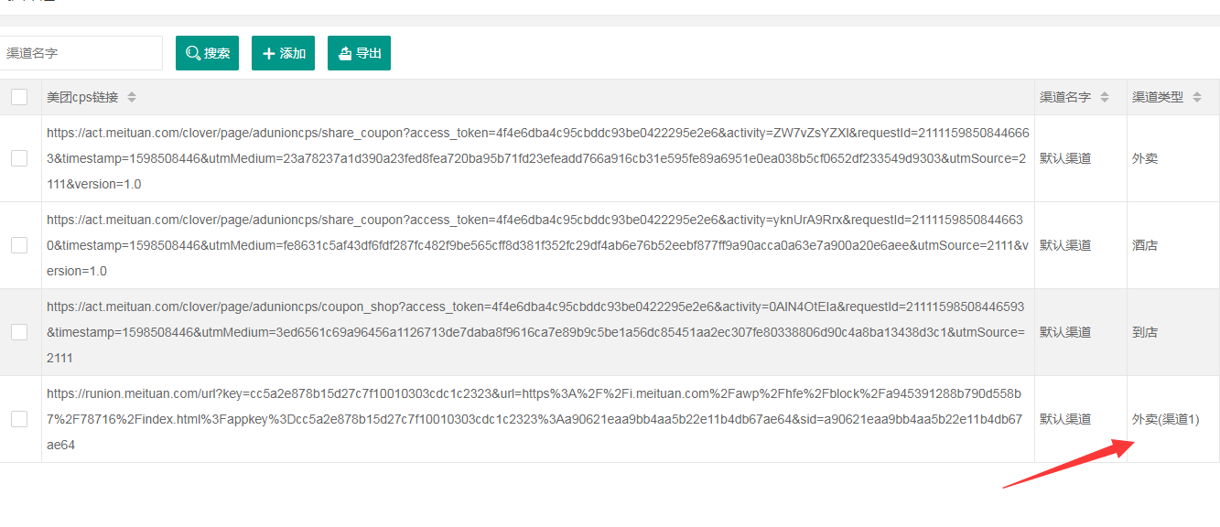The width and height of the screenshot is (1220, 527).
Task: Check the row with type 酒店
Action: click(x=19, y=245)
